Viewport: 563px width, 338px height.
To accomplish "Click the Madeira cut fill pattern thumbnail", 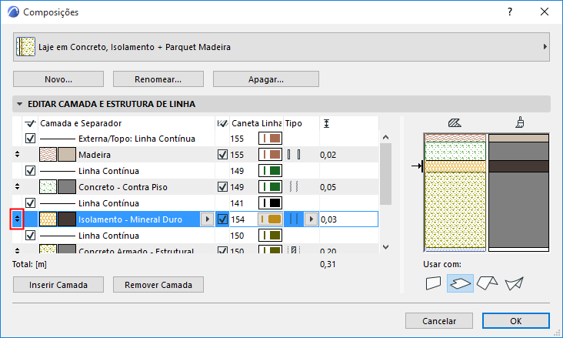I will click(48, 154).
